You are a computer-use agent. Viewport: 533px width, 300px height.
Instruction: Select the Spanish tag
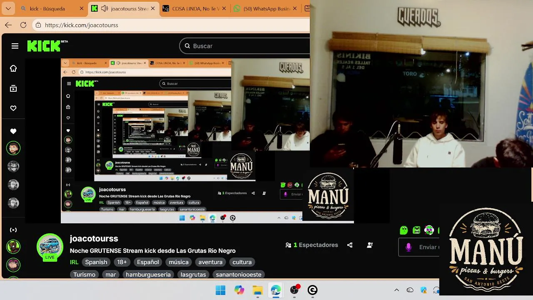coord(96,262)
